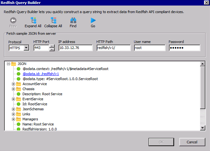
Task: Expand the Links node
Action: click(x=13, y=114)
